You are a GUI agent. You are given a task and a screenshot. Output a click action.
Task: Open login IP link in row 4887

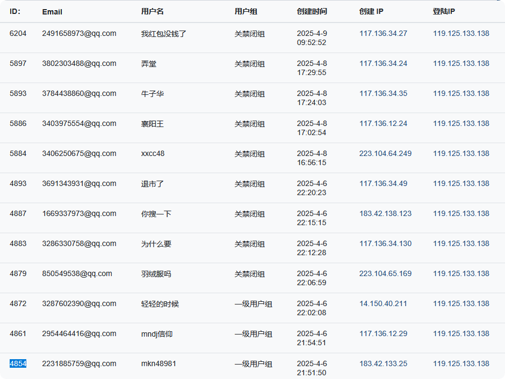point(461,213)
